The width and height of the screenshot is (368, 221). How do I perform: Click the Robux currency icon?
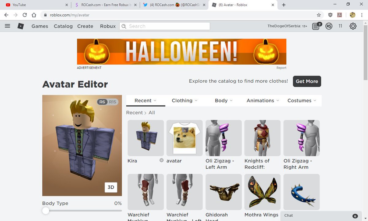[329, 26]
